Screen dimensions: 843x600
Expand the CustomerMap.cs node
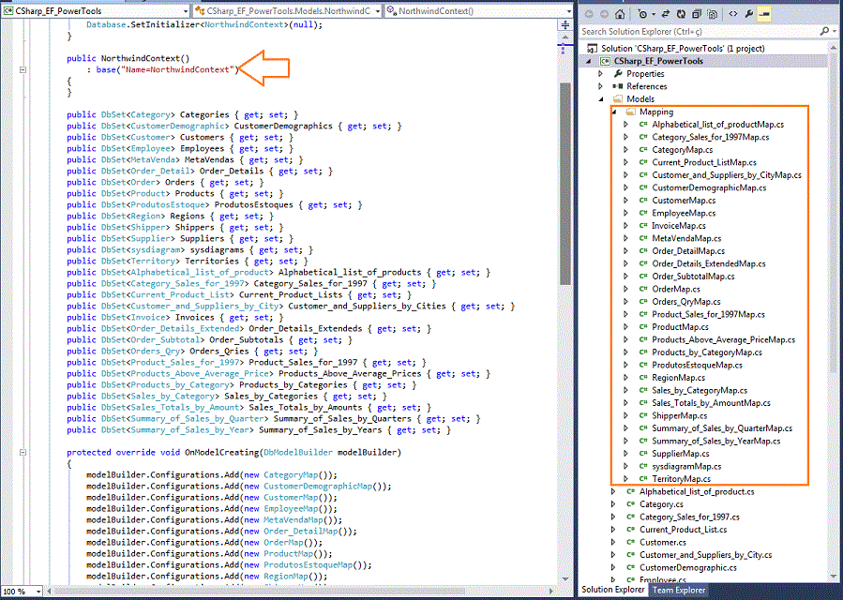pos(625,201)
